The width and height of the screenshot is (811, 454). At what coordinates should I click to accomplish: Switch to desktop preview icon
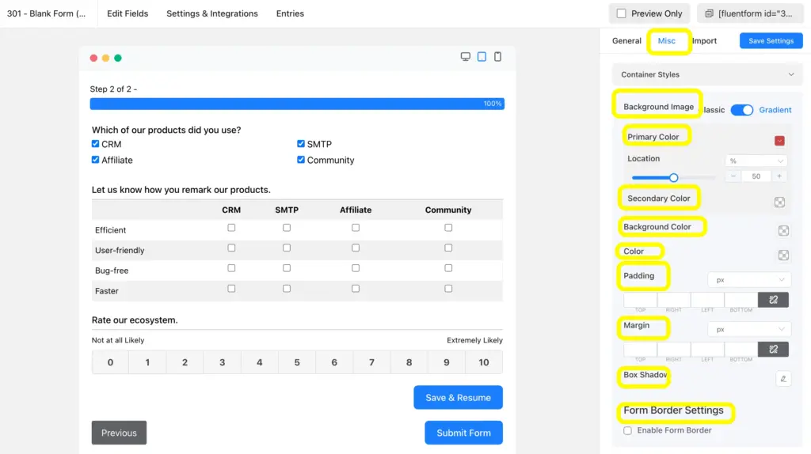click(x=465, y=57)
